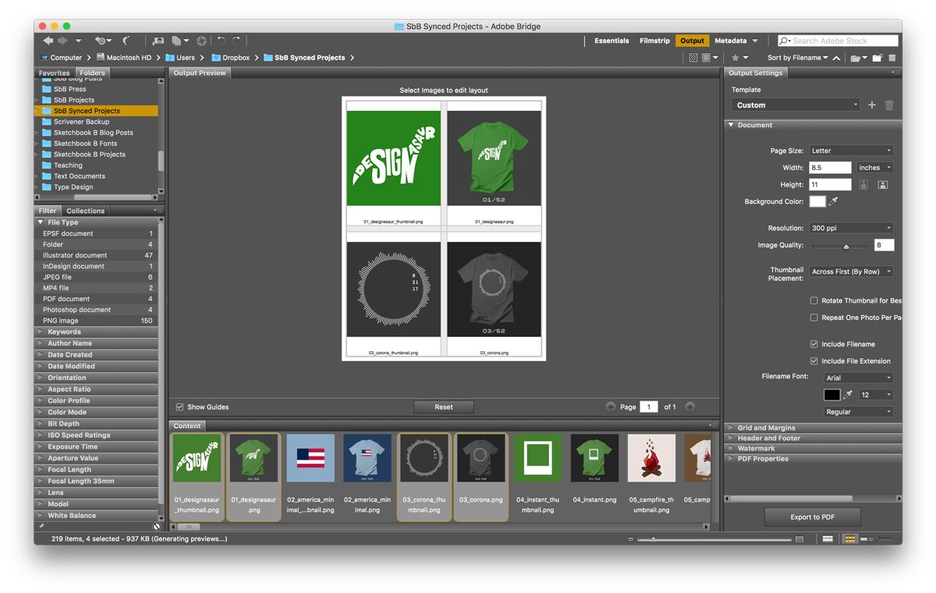Open the Favorites panel tab
This screenshot has height=593, width=936.
coord(55,73)
